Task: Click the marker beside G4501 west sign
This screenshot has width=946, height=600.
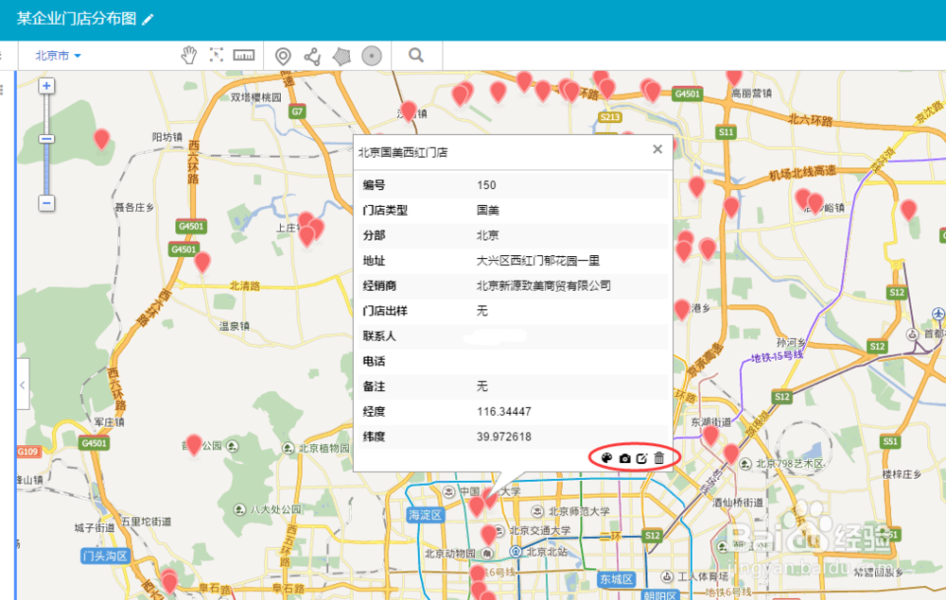Action: tap(202, 262)
